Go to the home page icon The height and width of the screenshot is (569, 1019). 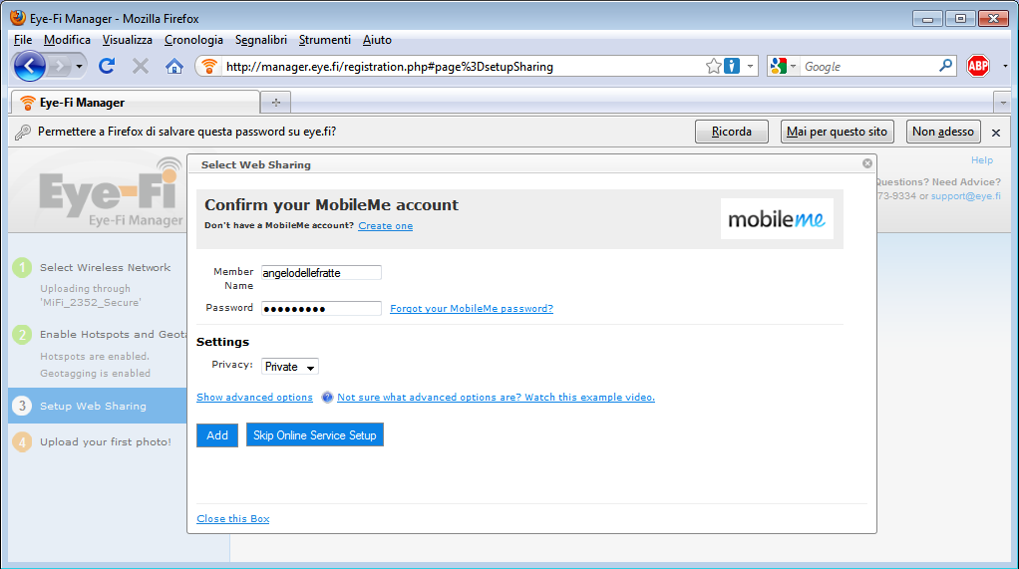174,66
